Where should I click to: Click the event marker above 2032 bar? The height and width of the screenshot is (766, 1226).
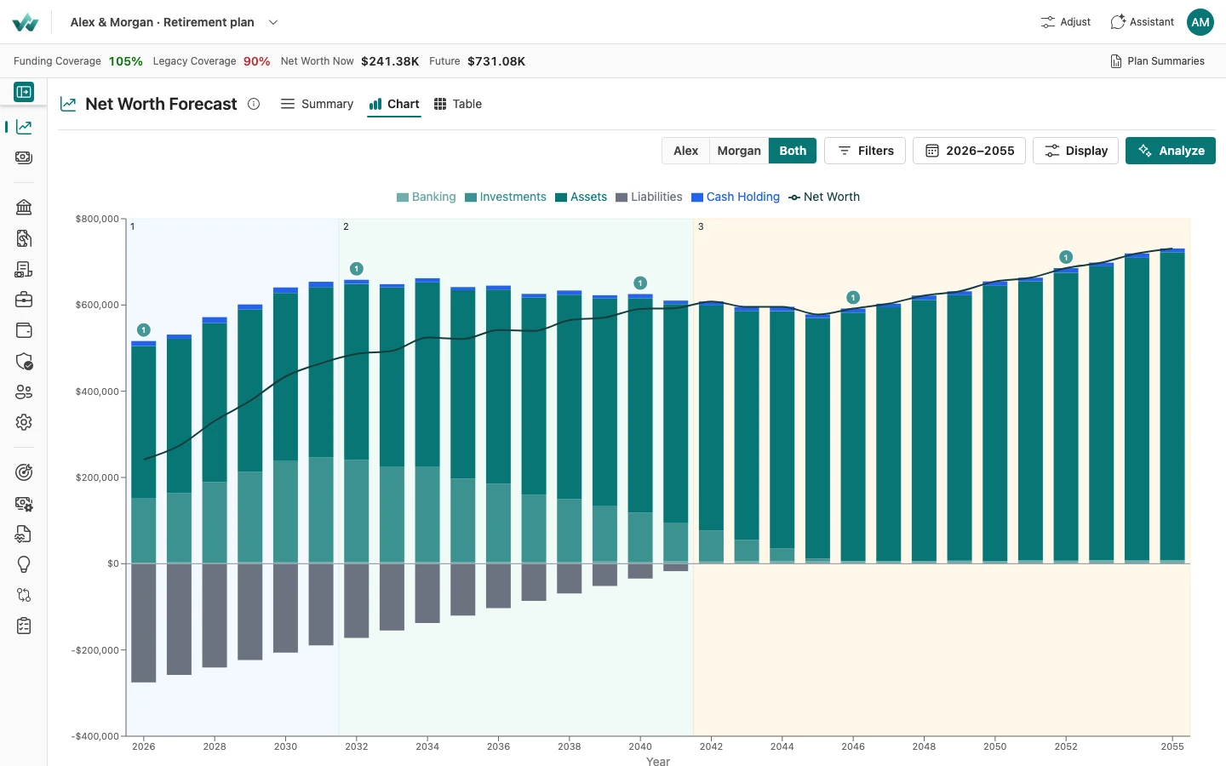coord(357,268)
